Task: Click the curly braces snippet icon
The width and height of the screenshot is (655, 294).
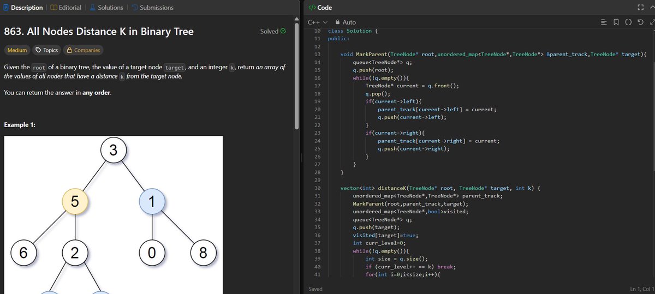Action: pos(628,22)
